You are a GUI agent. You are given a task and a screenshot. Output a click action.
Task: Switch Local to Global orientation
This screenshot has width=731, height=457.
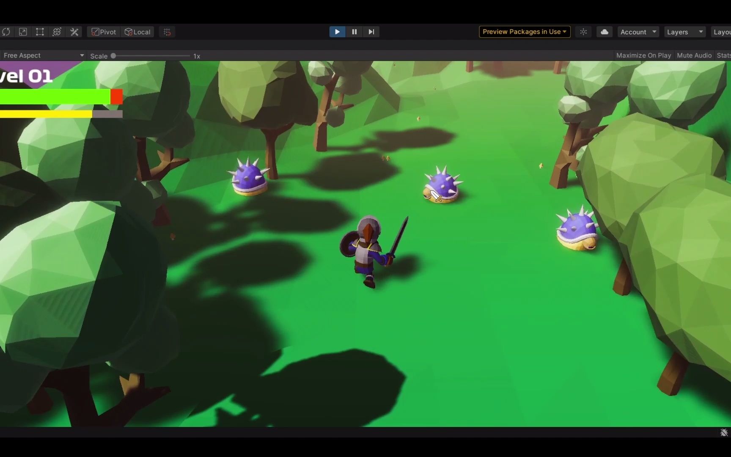click(137, 32)
